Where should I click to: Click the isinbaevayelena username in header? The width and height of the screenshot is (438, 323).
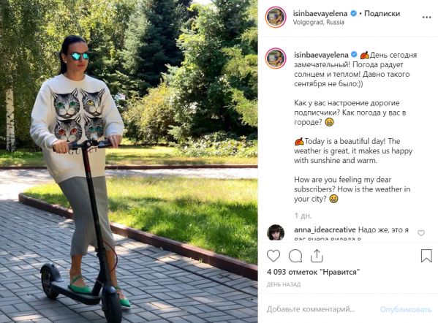tap(320, 13)
